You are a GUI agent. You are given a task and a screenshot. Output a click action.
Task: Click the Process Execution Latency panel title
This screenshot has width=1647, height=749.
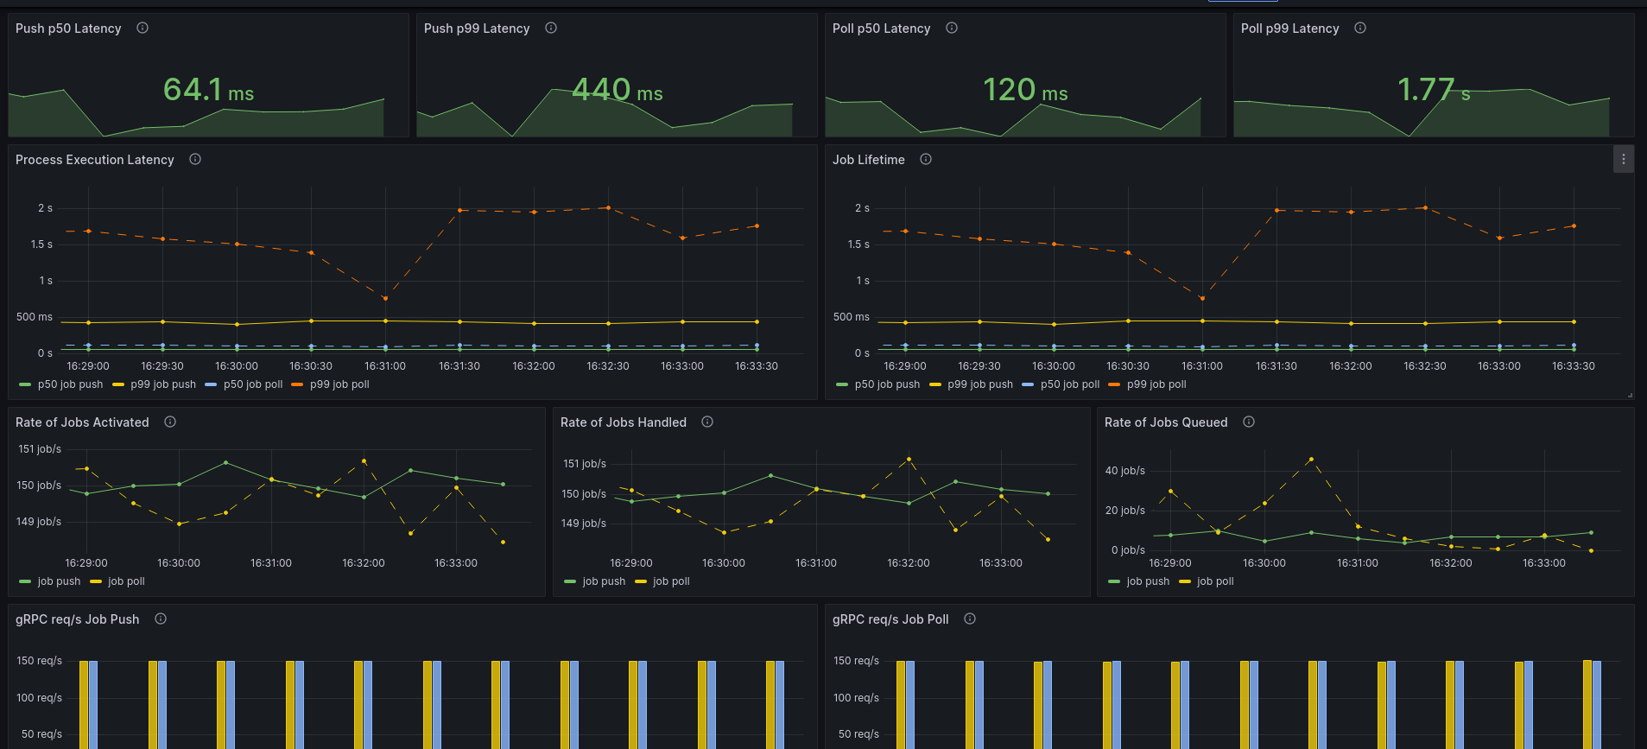(x=95, y=160)
